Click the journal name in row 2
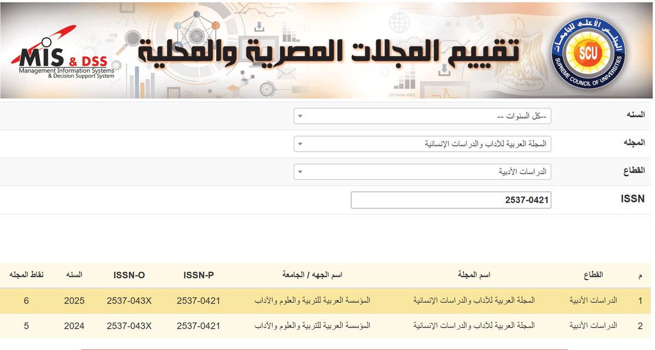655x350 pixels. [x=474, y=326]
